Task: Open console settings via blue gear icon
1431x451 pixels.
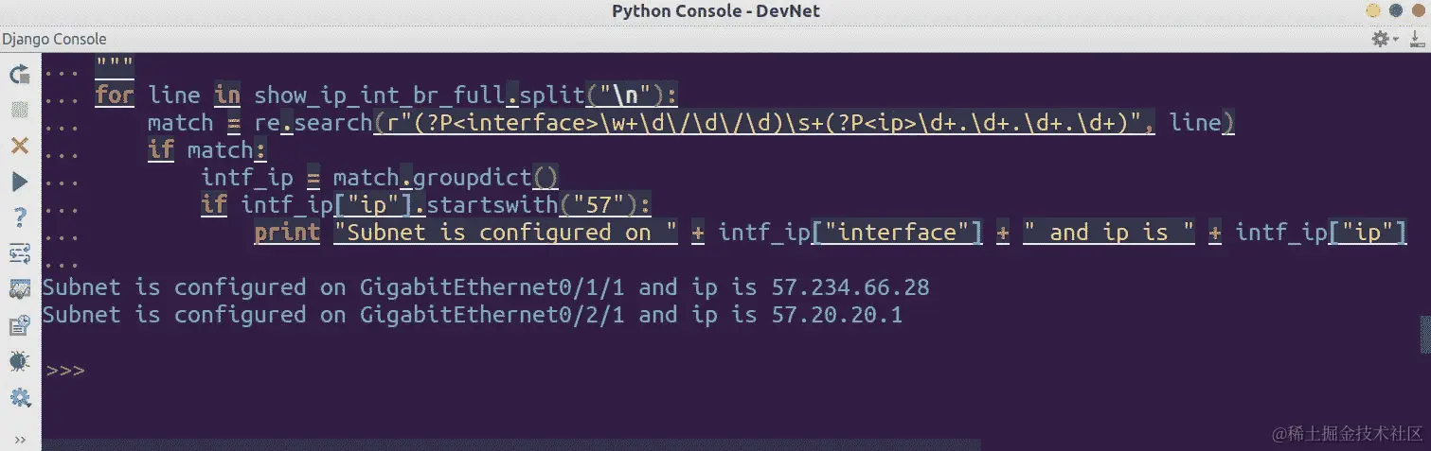Action: pos(19,397)
